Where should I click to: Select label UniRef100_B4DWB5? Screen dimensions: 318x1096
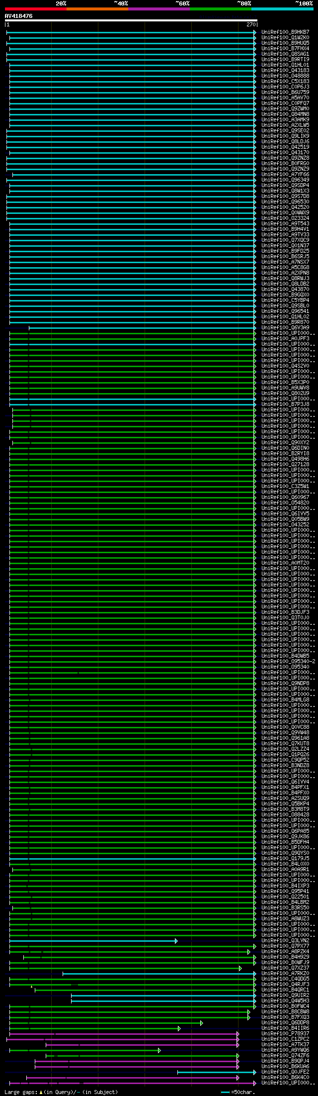(285, 656)
